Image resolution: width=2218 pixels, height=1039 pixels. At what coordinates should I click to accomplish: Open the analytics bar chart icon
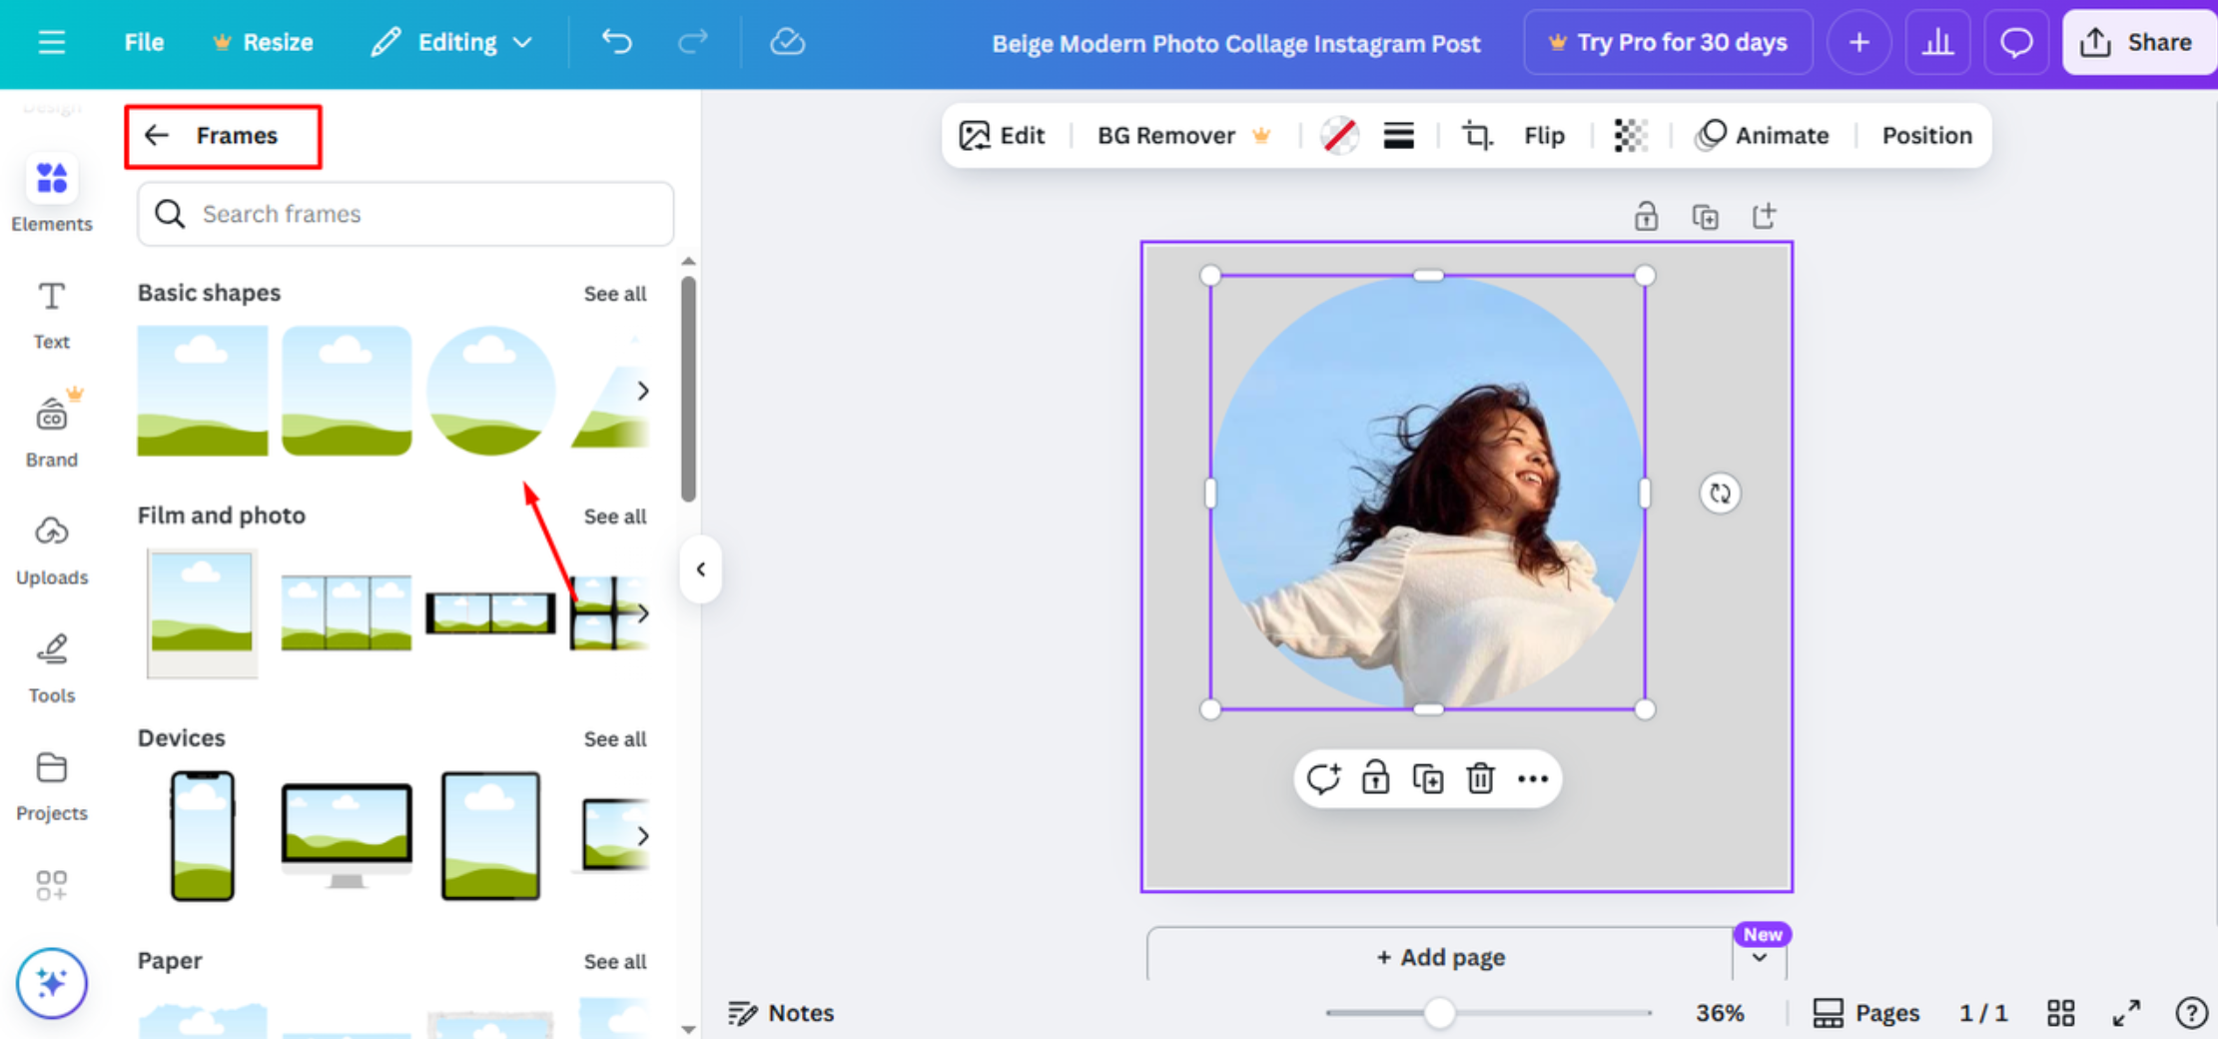point(1937,42)
